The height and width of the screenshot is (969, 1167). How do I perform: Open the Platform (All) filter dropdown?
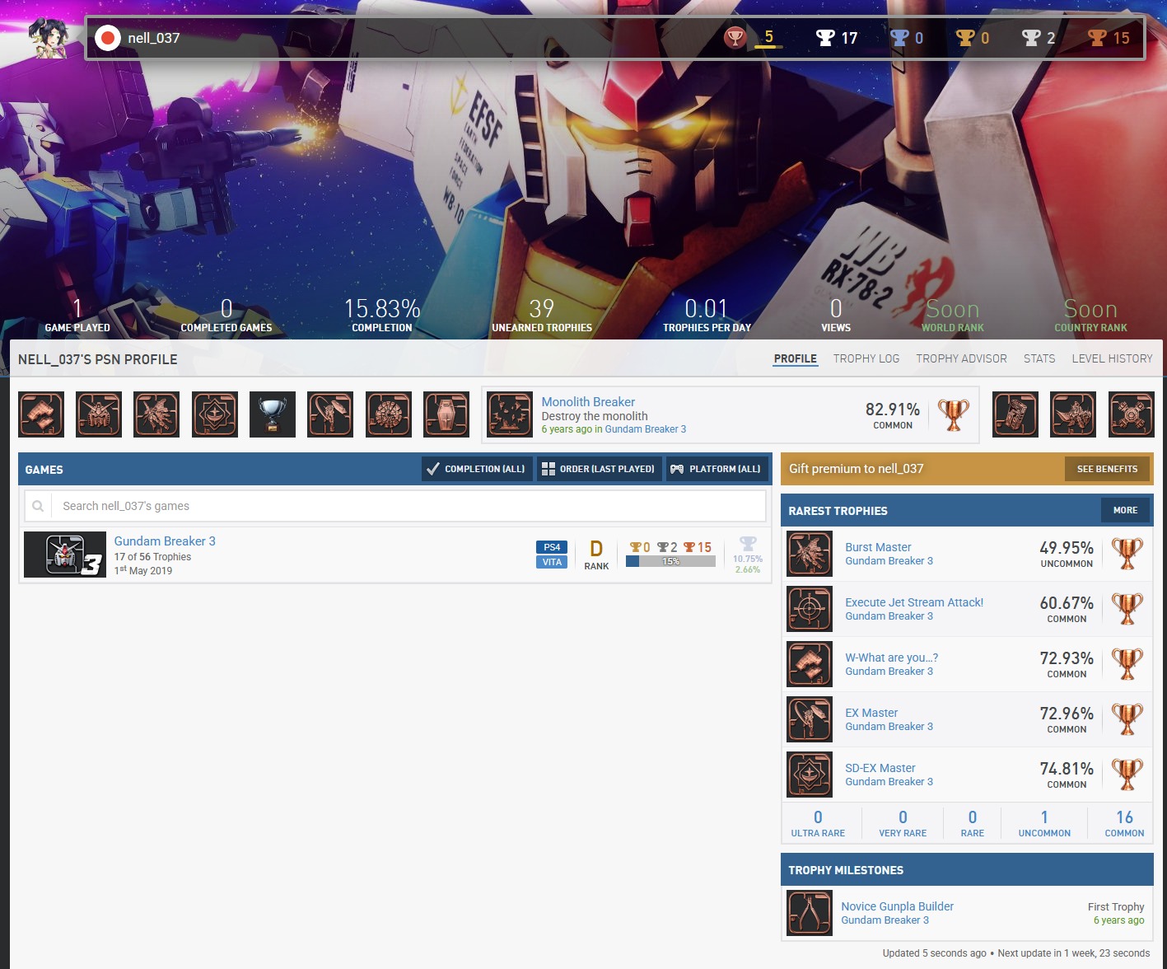coord(717,469)
